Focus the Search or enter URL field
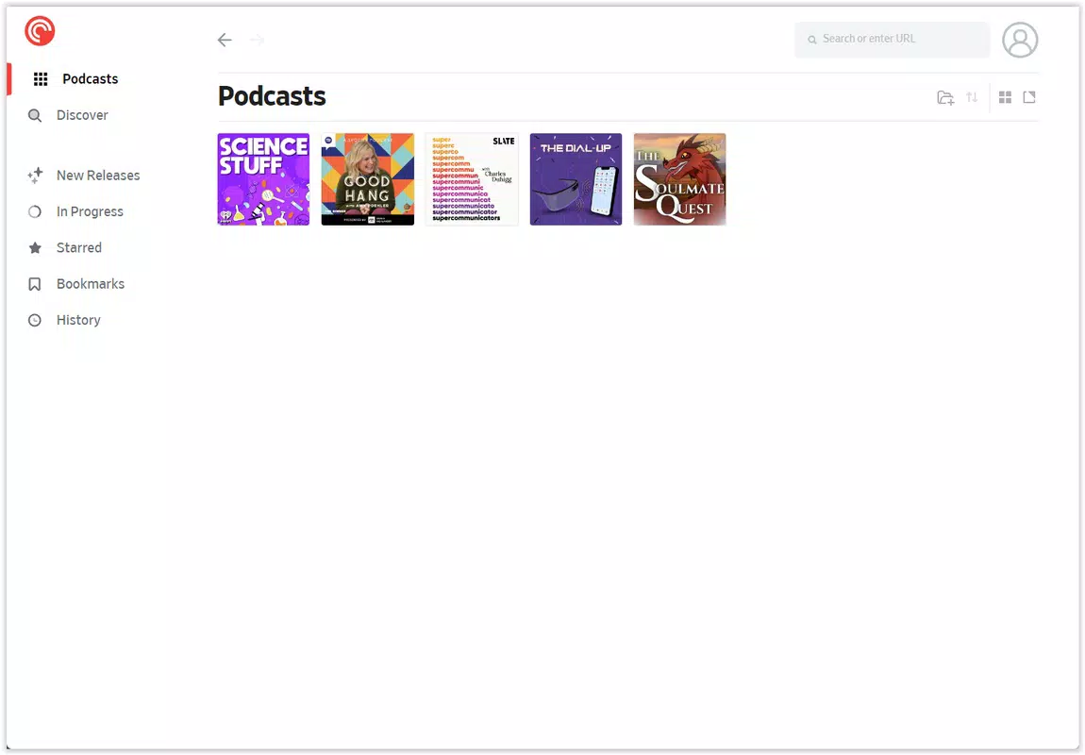1085x755 pixels. (x=892, y=39)
